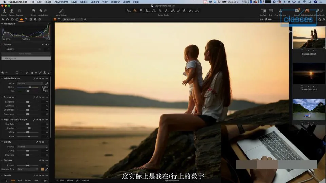This screenshot has width=326, height=183.
Task: Click the Auto Adjust magic wand
Action: point(61,11)
